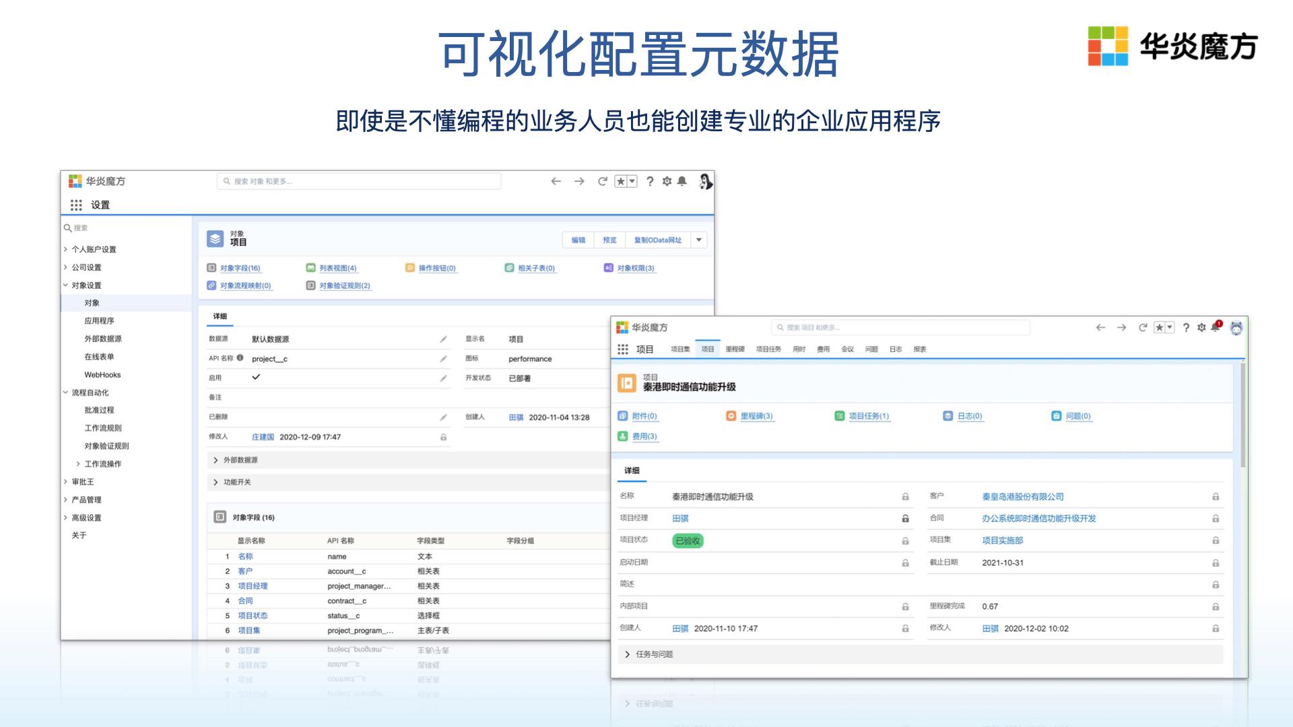Open the 秦皇岛港股份有限公司 customer link
This screenshot has width=1293, height=727.
tap(1022, 497)
